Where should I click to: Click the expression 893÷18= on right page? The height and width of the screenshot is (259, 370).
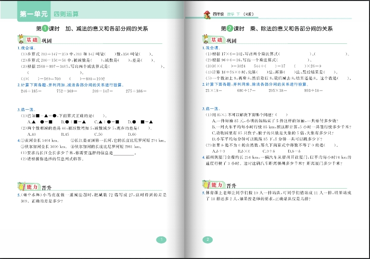314,90
